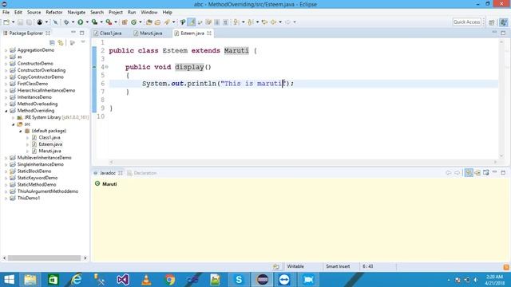Open File Explorer from taskbar
511x287 pixels.
30,280
